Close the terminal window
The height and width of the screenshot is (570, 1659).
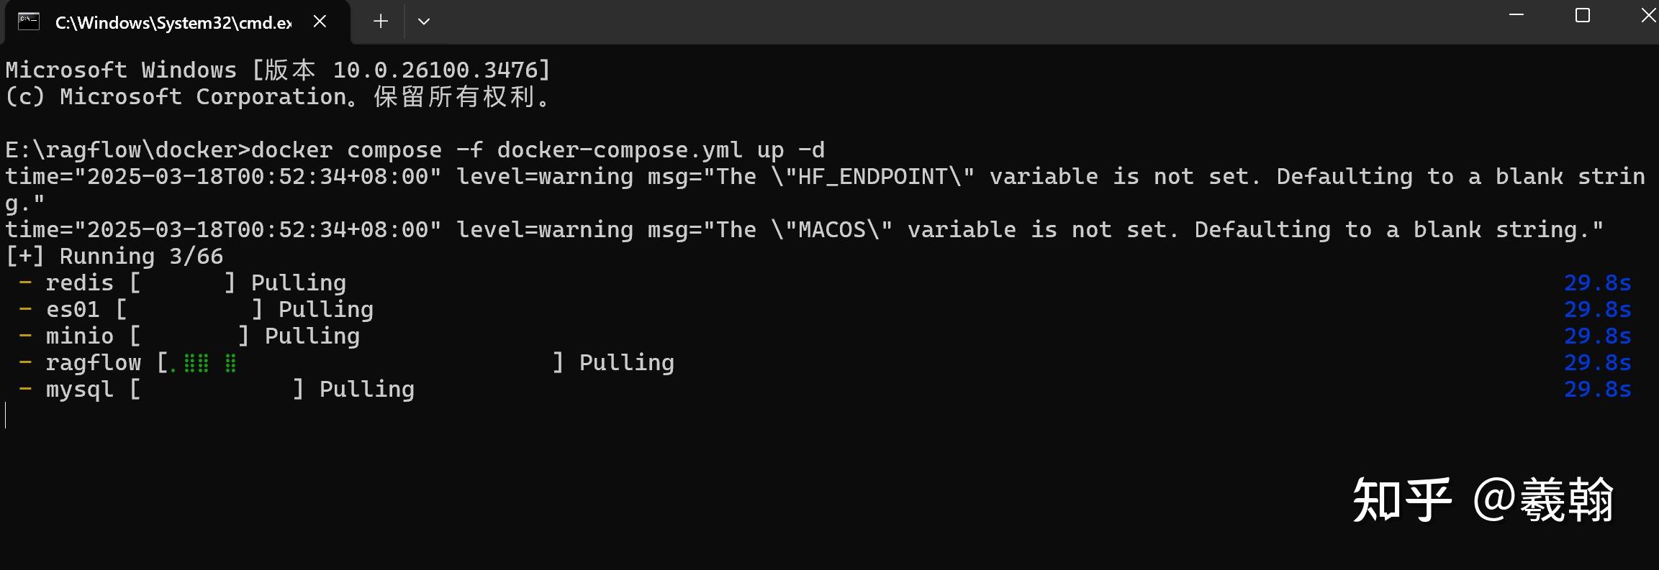pyautogui.click(x=1647, y=16)
